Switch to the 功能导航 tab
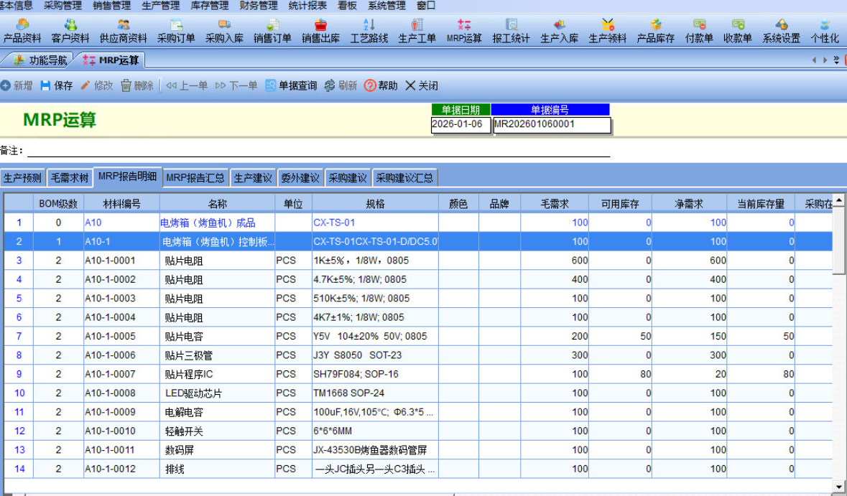Screen dimensions: 847x496 click(40, 60)
